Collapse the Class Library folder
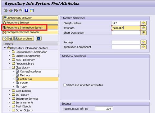Image resolution: width=155 pixels, height=113 pixels. [x=9, y=67]
